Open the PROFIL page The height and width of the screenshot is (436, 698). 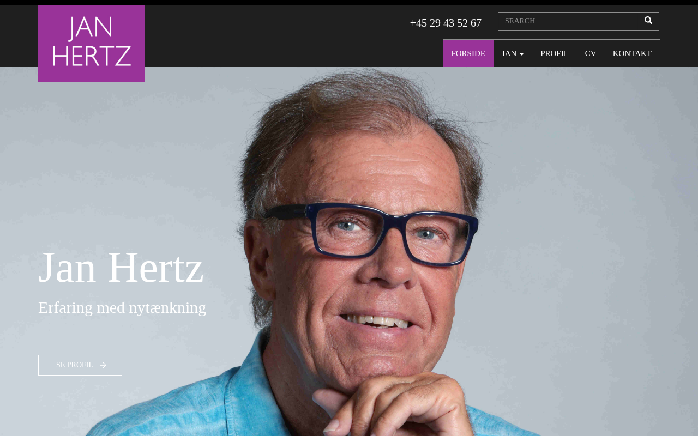(x=554, y=53)
